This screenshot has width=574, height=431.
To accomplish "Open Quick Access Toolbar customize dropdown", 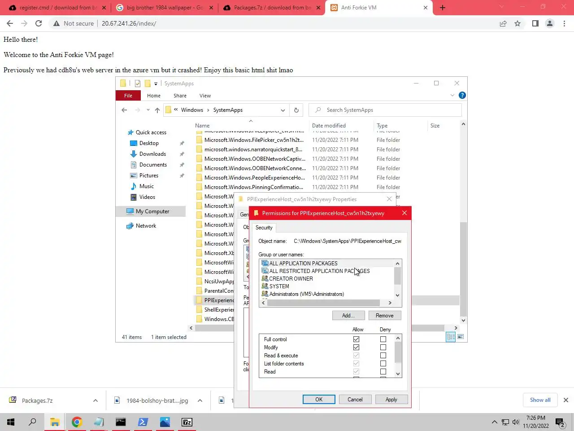I will pyautogui.click(x=156, y=84).
